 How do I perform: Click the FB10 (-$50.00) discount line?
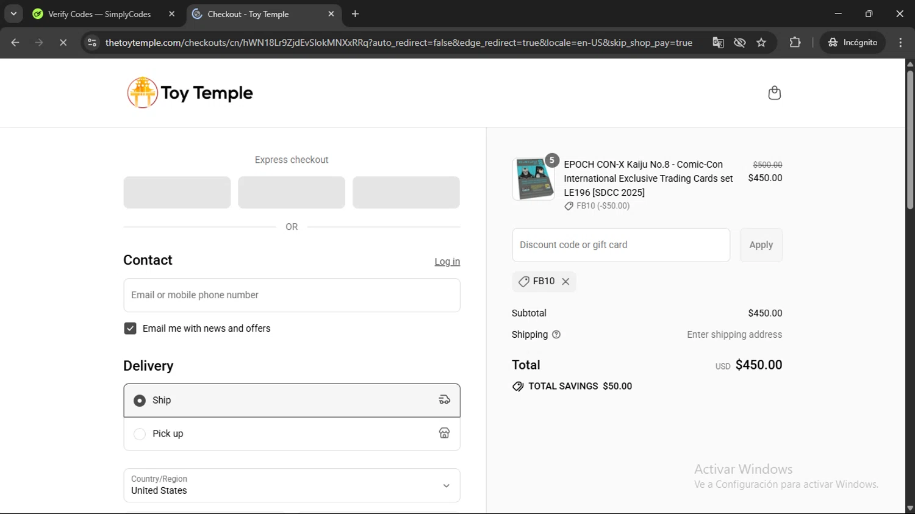pyautogui.click(x=597, y=206)
